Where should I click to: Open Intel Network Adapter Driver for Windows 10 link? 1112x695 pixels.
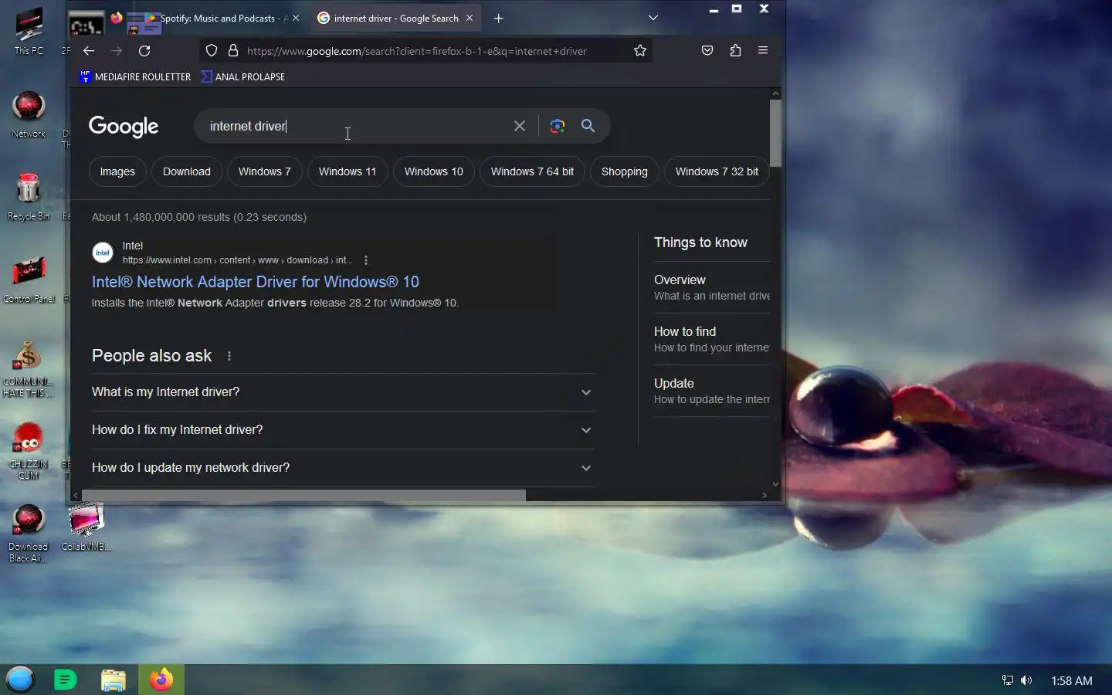click(256, 282)
